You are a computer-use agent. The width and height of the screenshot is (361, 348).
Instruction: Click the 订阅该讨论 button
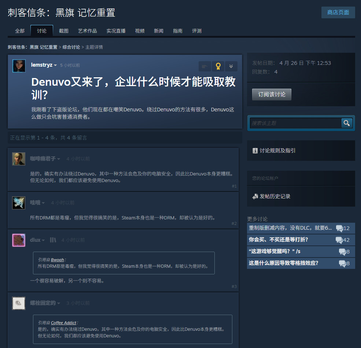coord(272,95)
